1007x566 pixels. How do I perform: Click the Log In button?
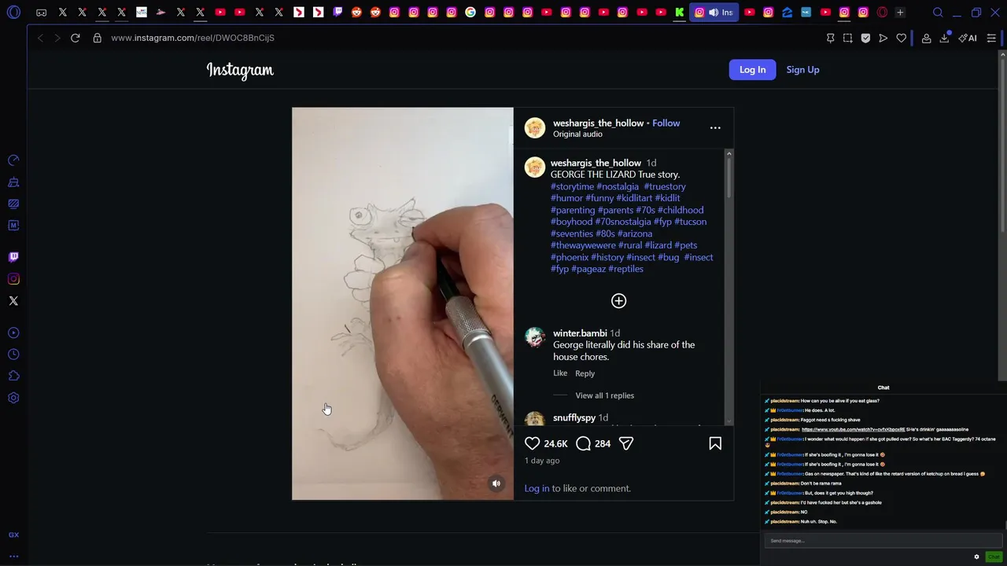click(752, 69)
